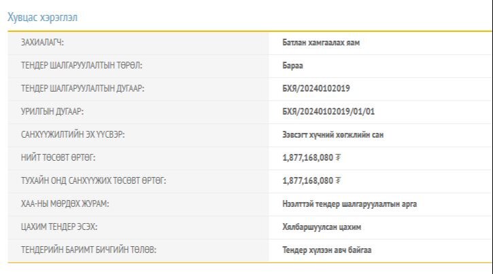
Task: Click the "ЗАХИАЛАГЧ:" row label
Action: [x=48, y=43]
